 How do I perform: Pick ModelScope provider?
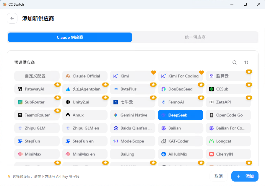coord(132,141)
